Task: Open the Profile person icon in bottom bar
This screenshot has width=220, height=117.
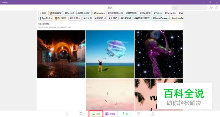Action: coord(153,114)
